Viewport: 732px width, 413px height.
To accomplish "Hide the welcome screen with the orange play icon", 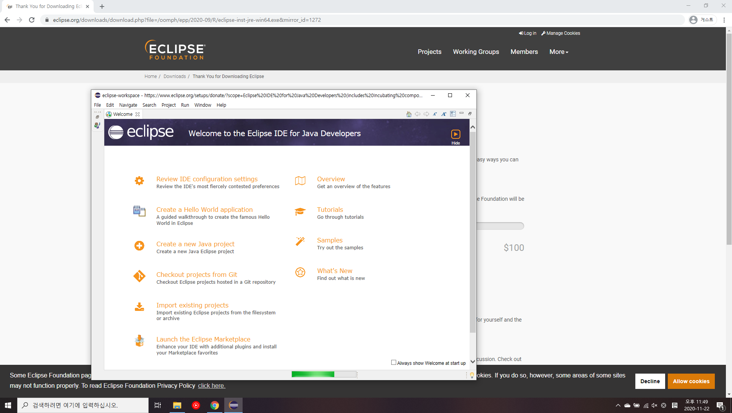I will [456, 134].
